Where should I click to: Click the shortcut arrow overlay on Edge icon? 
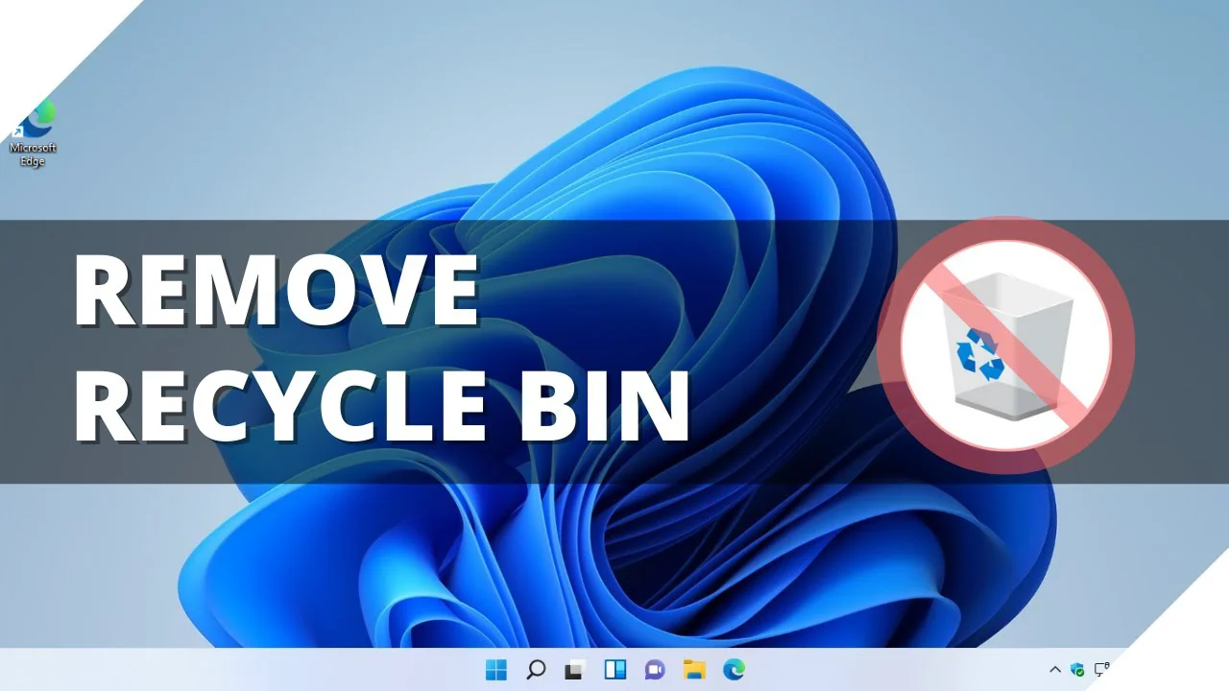point(16,132)
